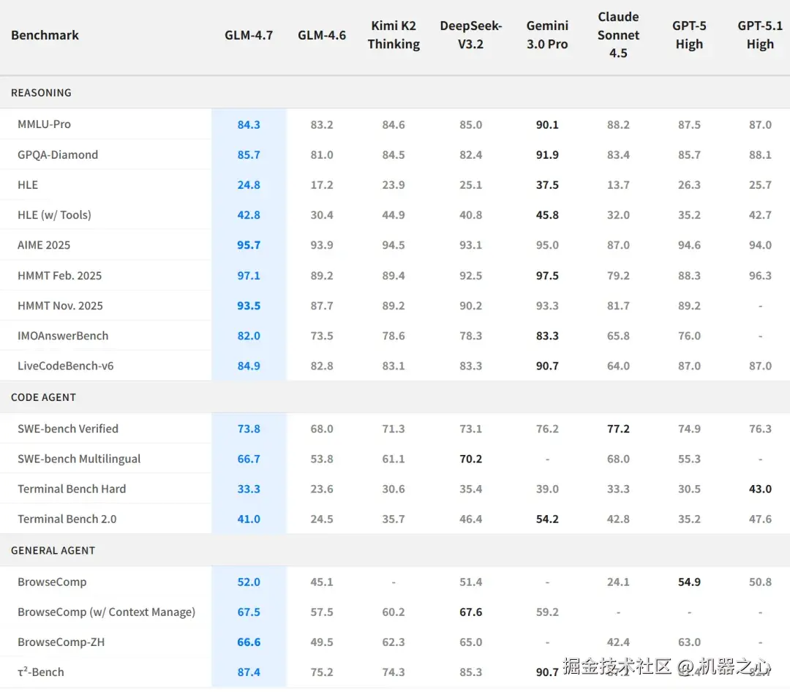Click the HLE (w/ Tools) row label
The width and height of the screenshot is (790, 695).
tap(54, 215)
